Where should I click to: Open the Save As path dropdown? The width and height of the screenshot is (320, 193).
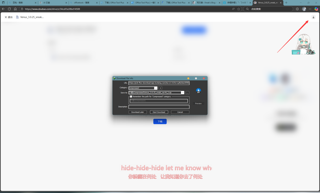tap(182, 93)
